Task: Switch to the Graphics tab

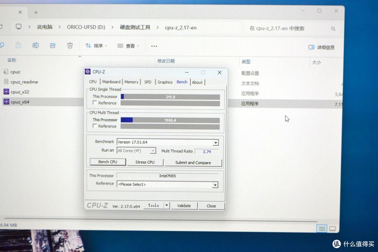Action: tap(165, 82)
